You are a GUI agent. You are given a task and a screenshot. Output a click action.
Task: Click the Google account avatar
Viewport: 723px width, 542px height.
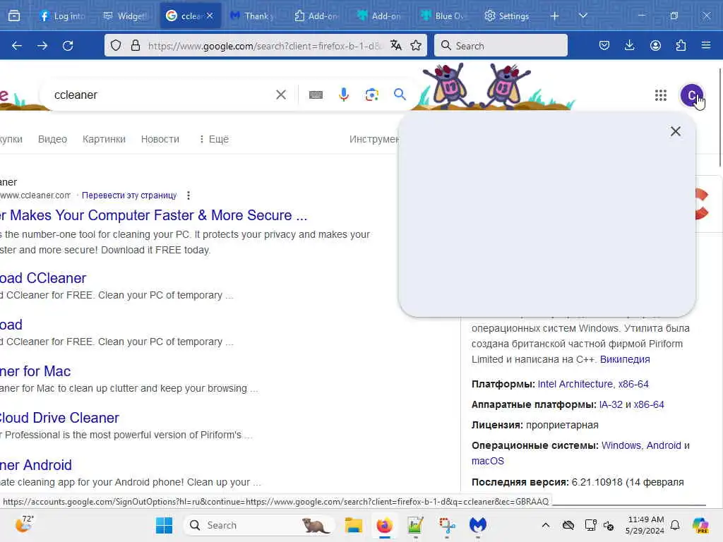point(692,95)
